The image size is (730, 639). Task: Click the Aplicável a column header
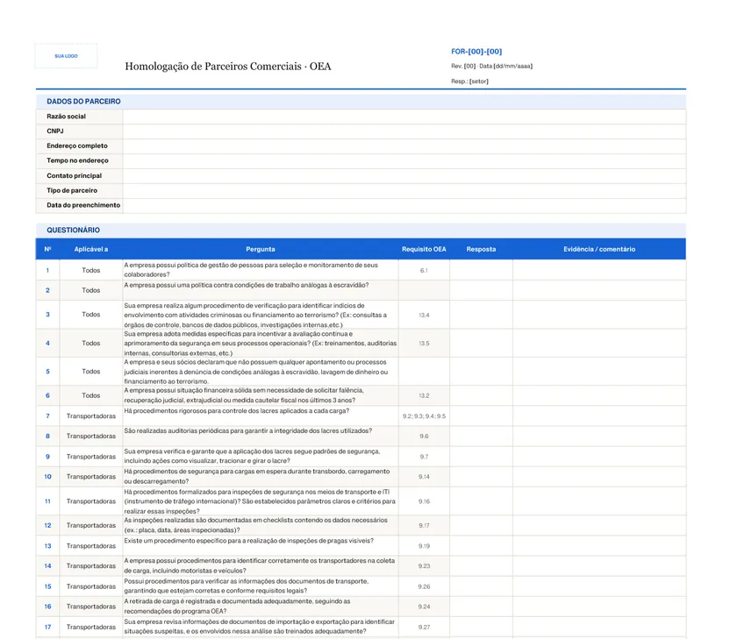pos(90,249)
